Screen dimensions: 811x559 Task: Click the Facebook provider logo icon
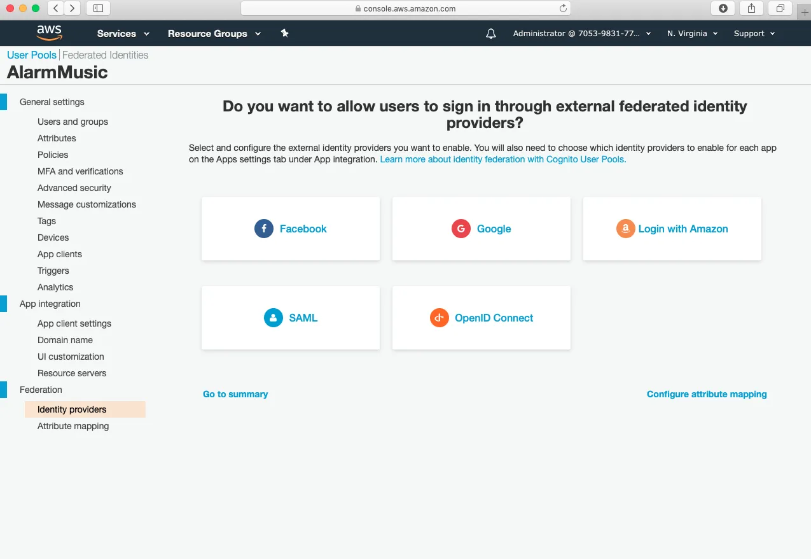click(264, 229)
